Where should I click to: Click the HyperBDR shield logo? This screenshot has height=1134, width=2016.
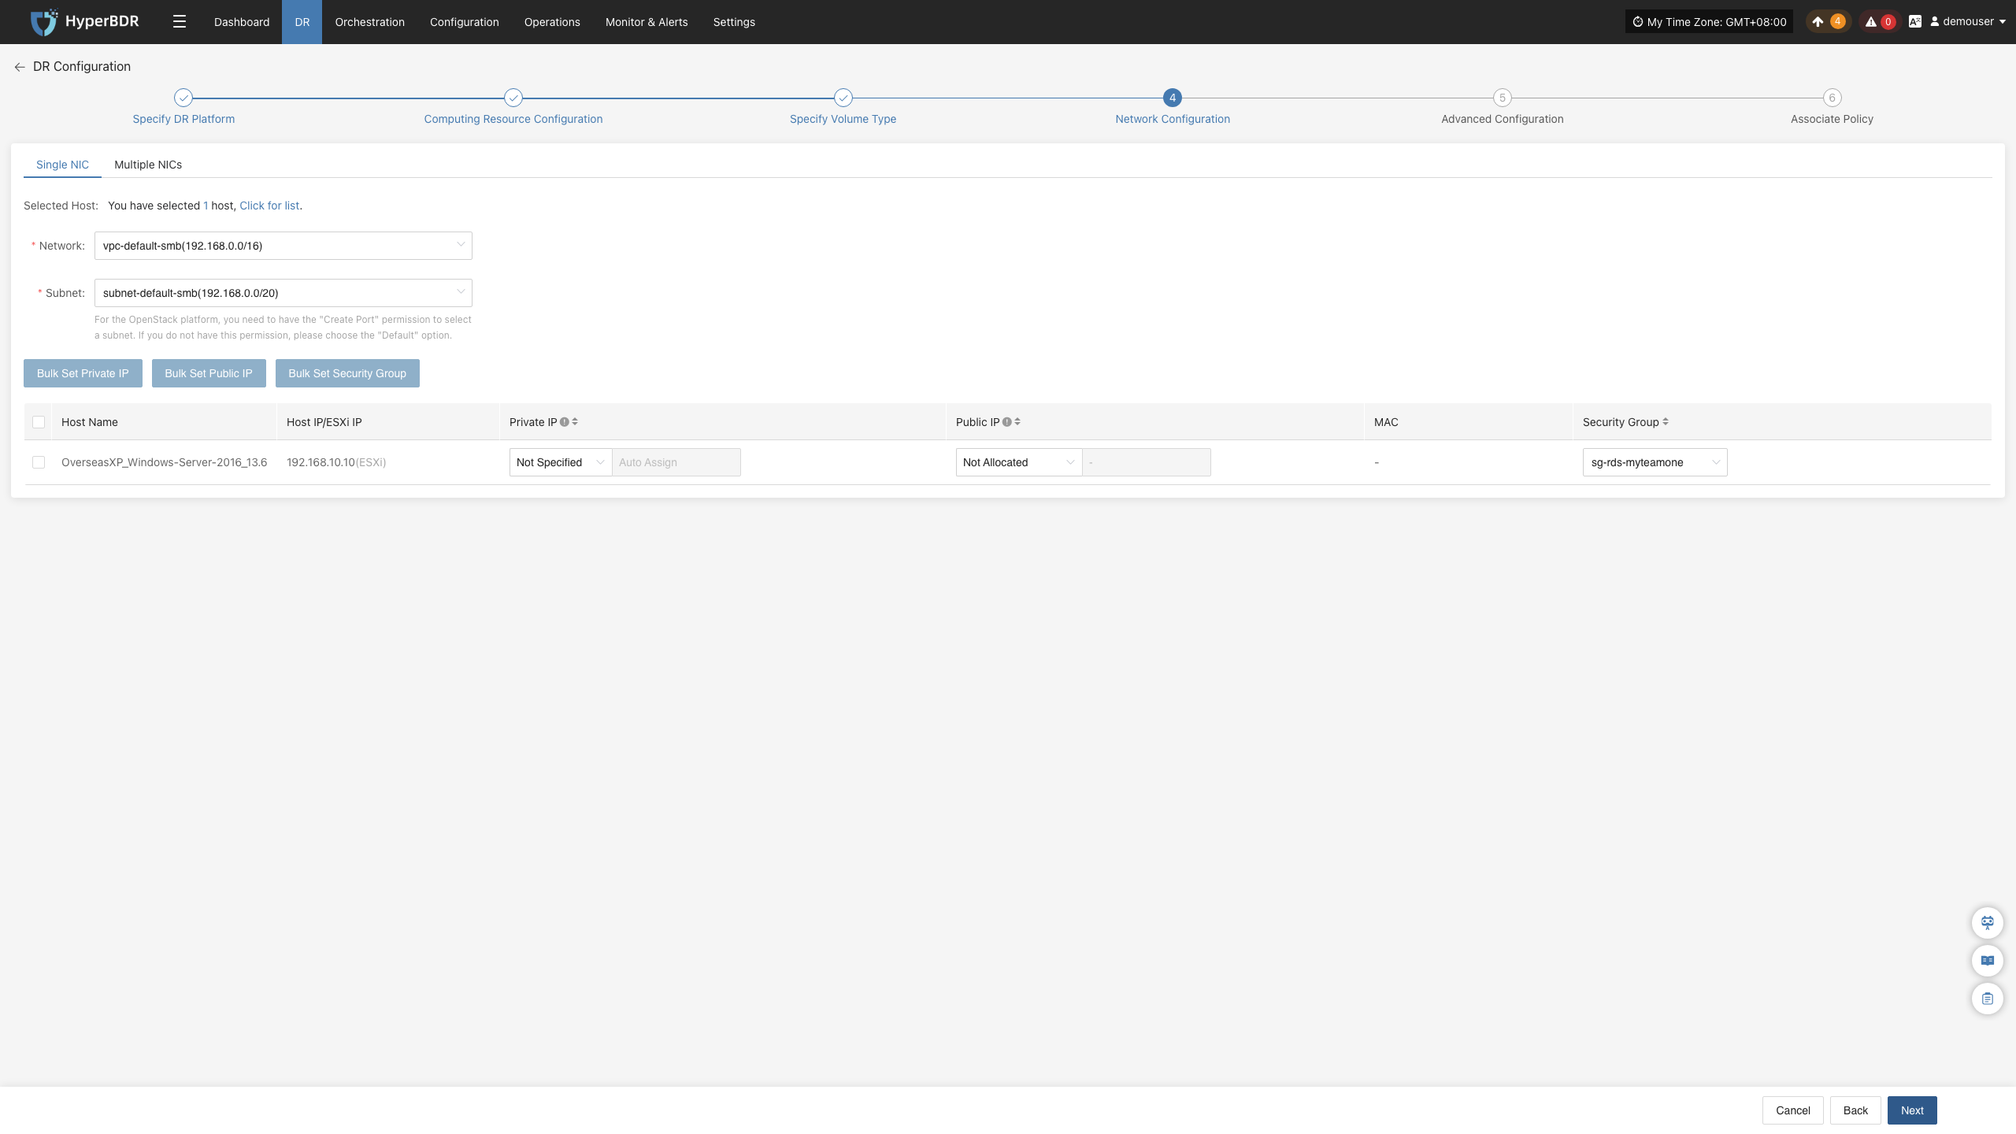(x=43, y=22)
